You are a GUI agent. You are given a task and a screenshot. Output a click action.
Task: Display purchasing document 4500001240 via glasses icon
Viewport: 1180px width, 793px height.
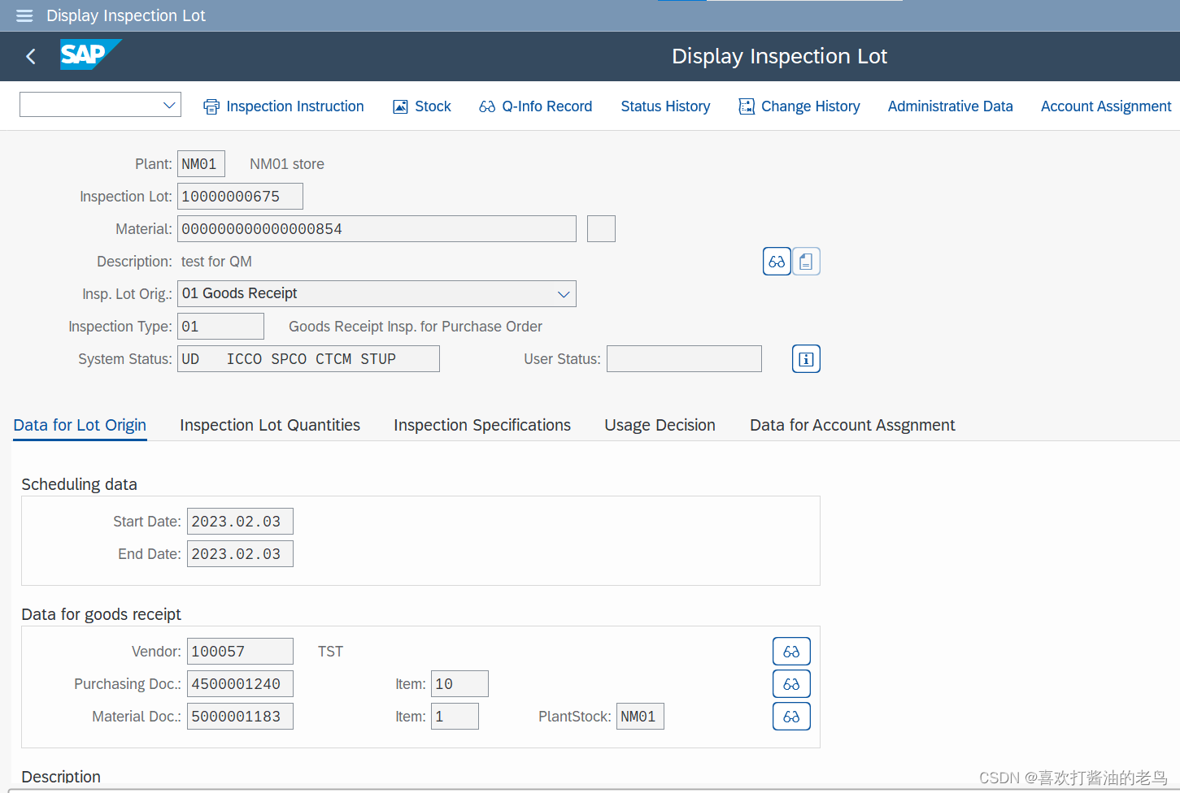[790, 683]
